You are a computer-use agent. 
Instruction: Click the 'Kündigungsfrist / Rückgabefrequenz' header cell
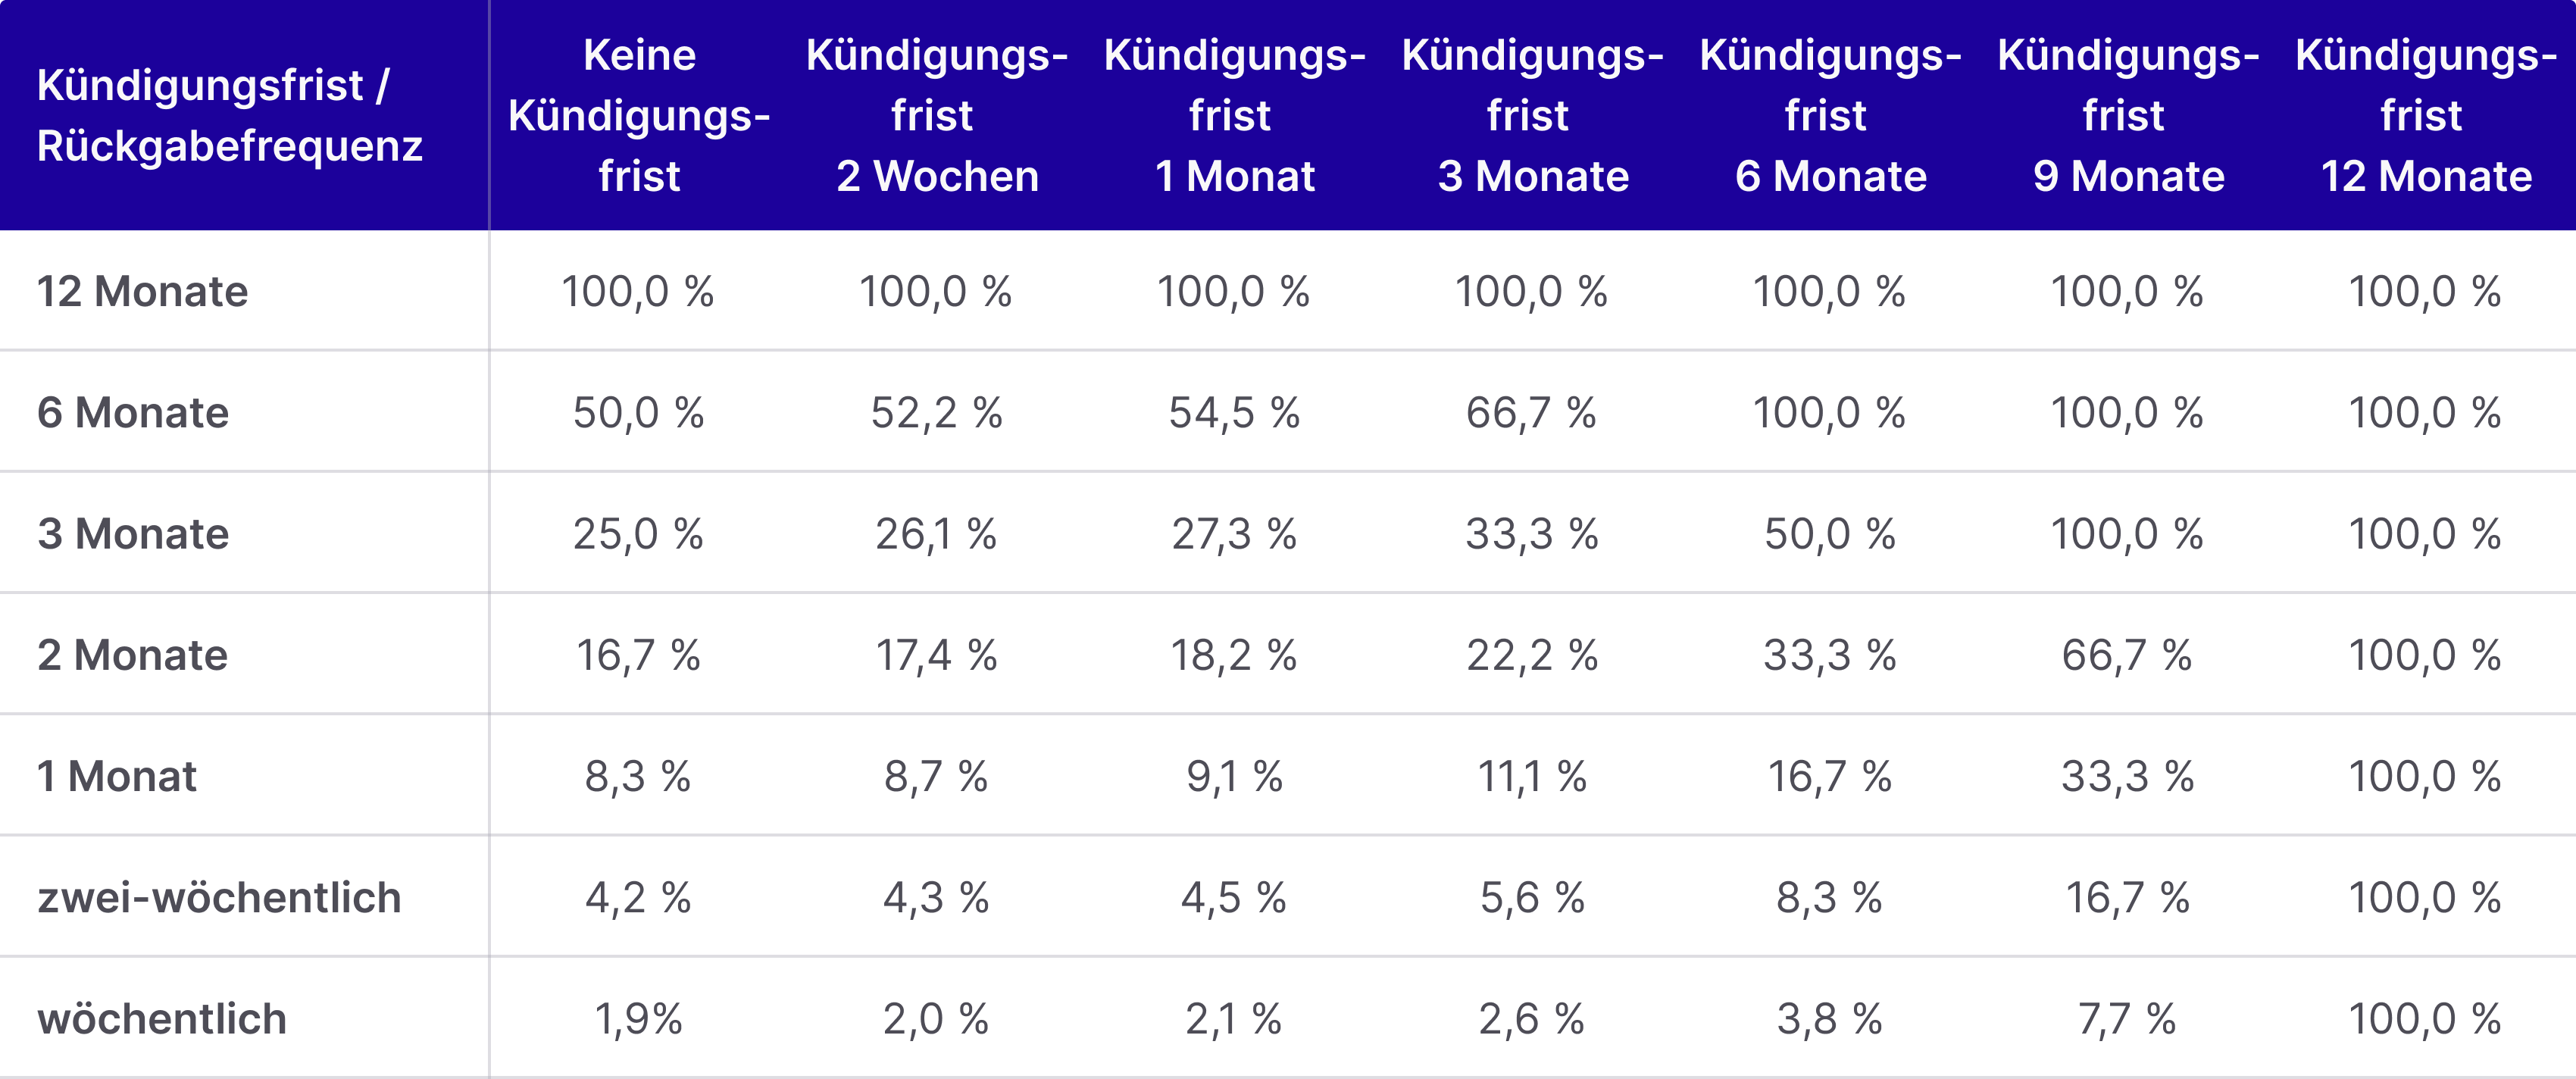click(x=230, y=115)
